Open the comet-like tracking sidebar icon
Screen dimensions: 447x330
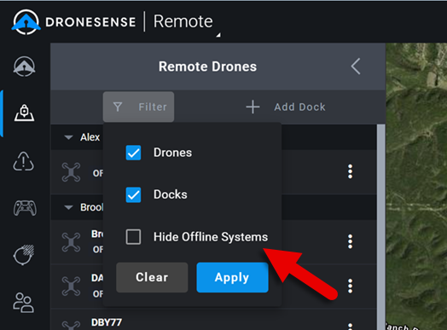click(x=24, y=254)
